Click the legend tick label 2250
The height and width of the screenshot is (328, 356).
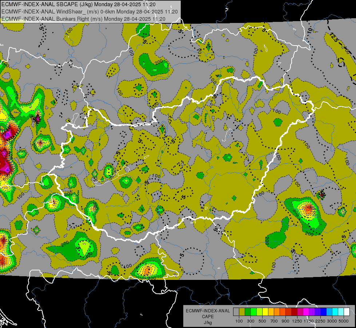pos(320,321)
